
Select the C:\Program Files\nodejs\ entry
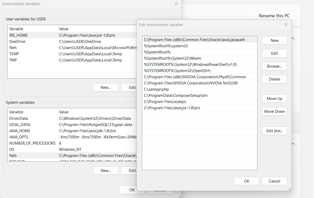pos(165,102)
